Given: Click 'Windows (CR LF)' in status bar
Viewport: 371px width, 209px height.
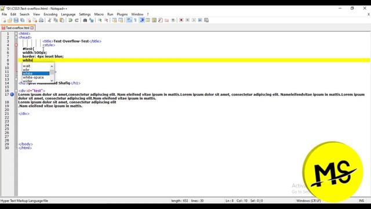Looking at the screenshot, I should [308, 201].
